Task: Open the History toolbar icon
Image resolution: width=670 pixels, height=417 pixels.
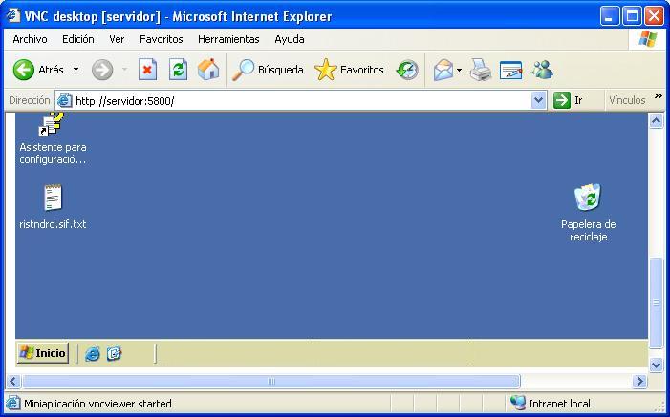Action: click(x=407, y=70)
